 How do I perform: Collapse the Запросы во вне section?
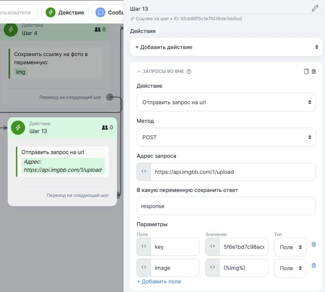point(139,72)
